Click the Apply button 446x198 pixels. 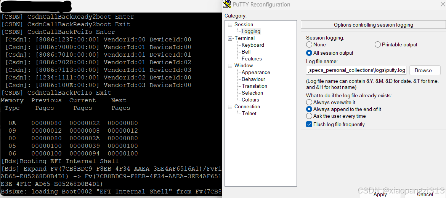pos(380,194)
